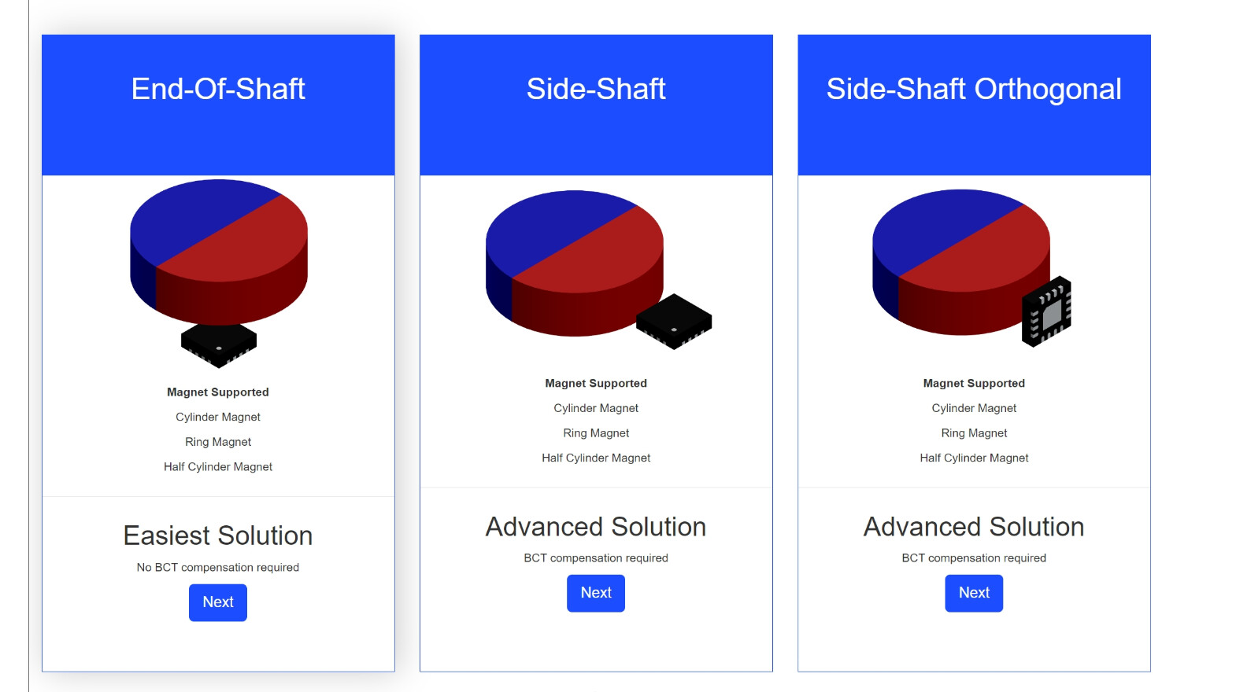This screenshot has height=692, width=1236.
Task: Click the Easiest Solution heading
Action: pyautogui.click(x=218, y=536)
